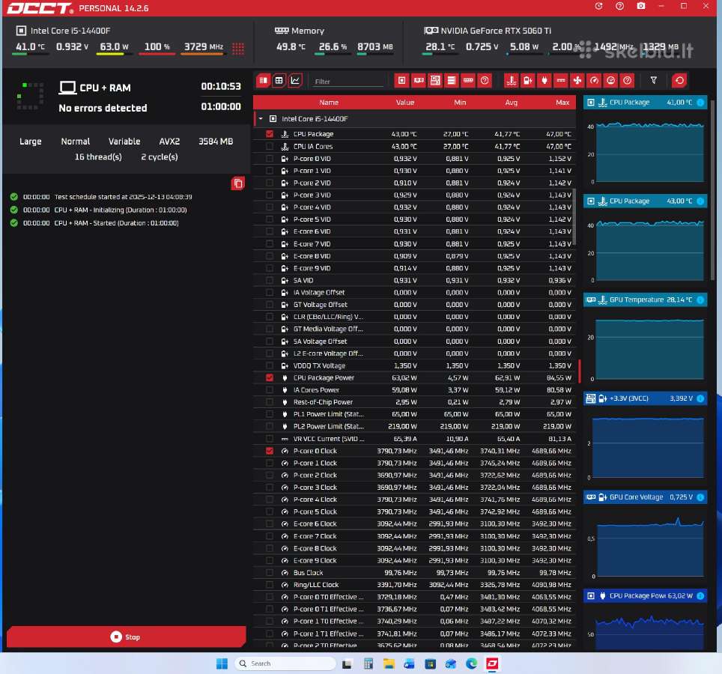Click the blue dot on CPU Package Power graph
Screen dimensions: 722x674
point(700,595)
